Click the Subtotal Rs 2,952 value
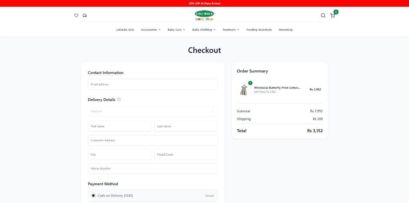The width and height of the screenshot is (409, 203). point(316,111)
